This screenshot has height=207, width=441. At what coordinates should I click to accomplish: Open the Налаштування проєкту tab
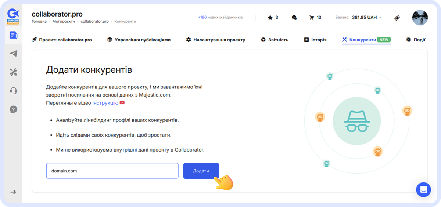(x=215, y=40)
